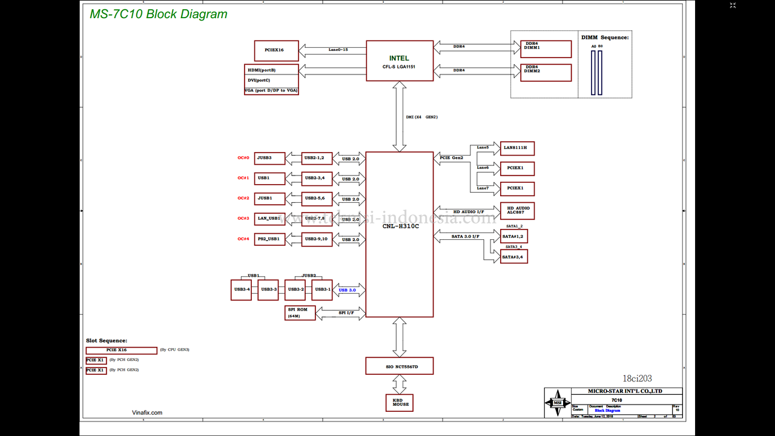Click the red OC#2 label
Viewport: 775px width, 436px height.
[x=243, y=198]
